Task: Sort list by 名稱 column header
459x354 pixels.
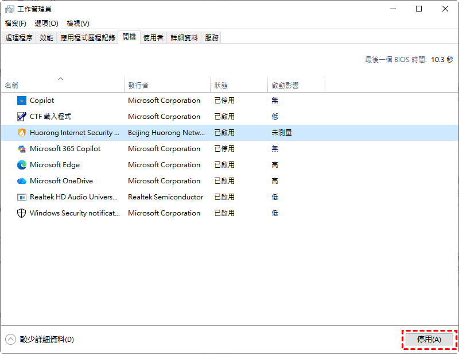Action: (12, 85)
